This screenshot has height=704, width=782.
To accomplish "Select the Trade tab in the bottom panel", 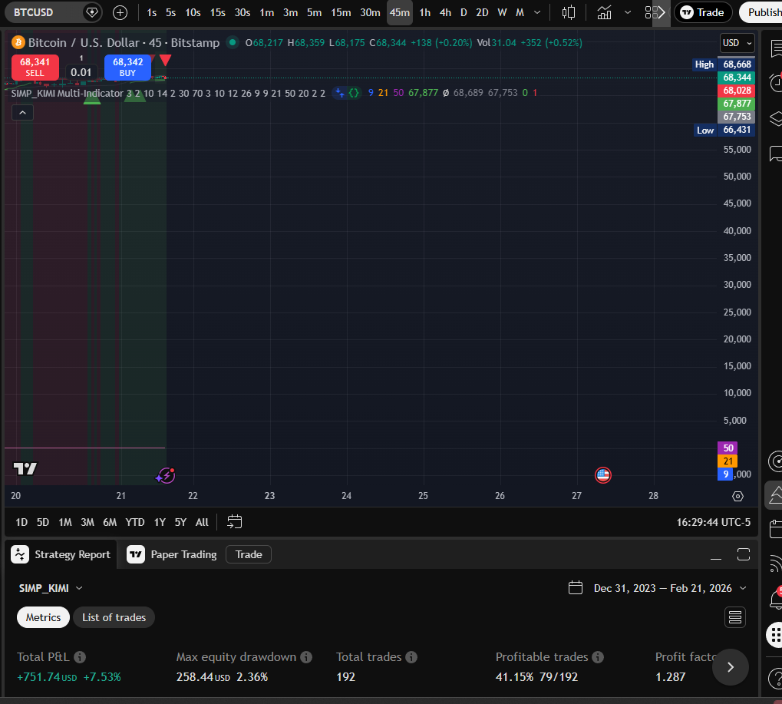I will click(248, 554).
